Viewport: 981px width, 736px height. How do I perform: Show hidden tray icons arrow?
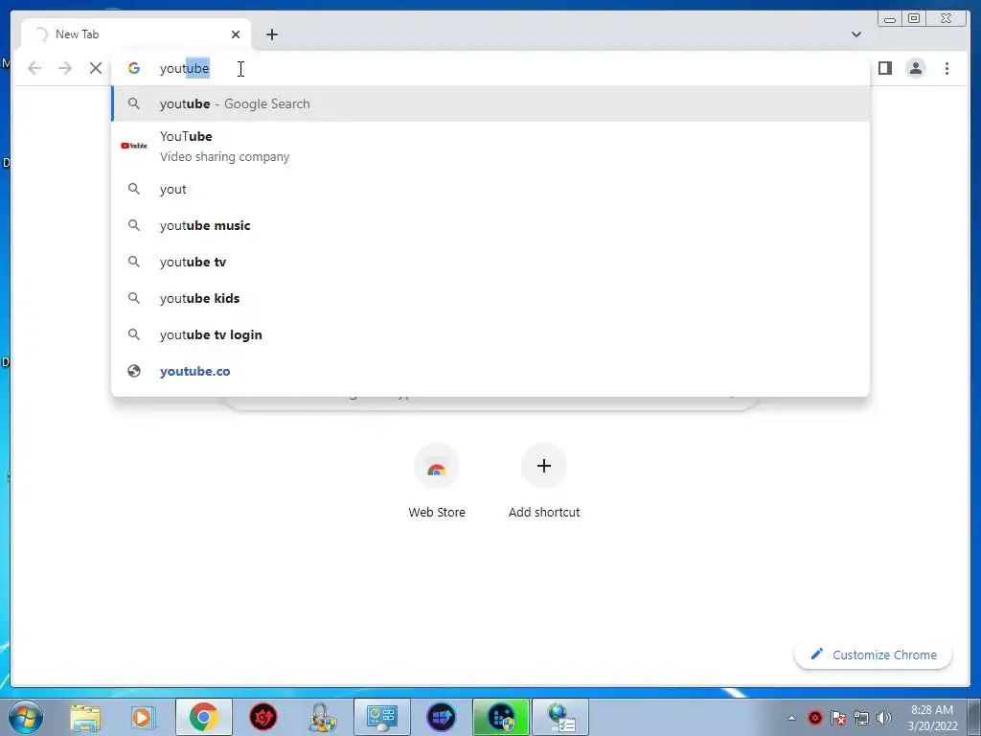pyautogui.click(x=791, y=718)
